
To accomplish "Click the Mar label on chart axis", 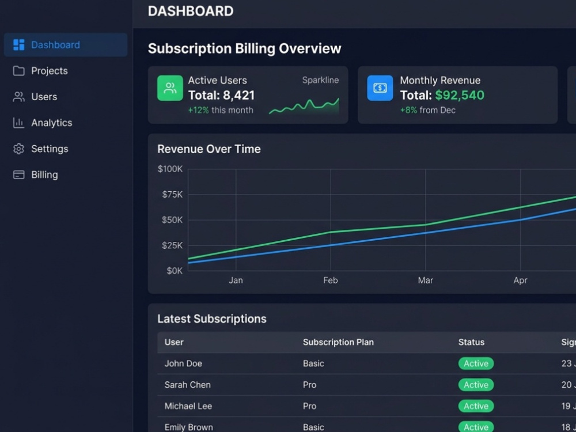I will (426, 281).
